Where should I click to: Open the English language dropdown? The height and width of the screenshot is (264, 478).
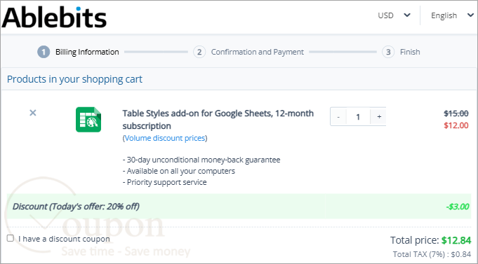coord(453,15)
